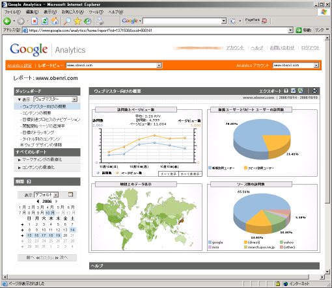Open the 編集(E) menu

tap(32, 12)
